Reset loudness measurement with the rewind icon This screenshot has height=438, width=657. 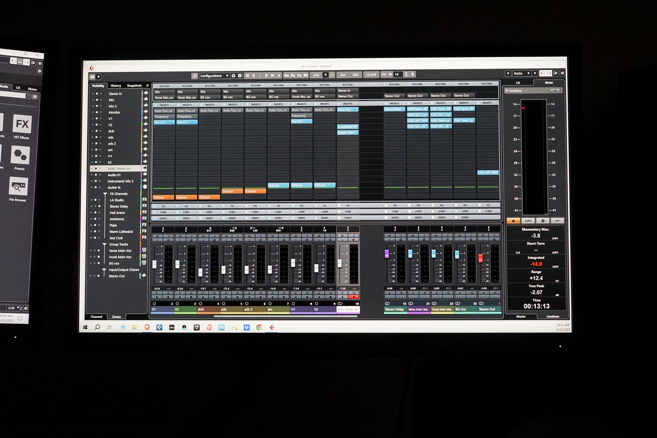pos(557,221)
